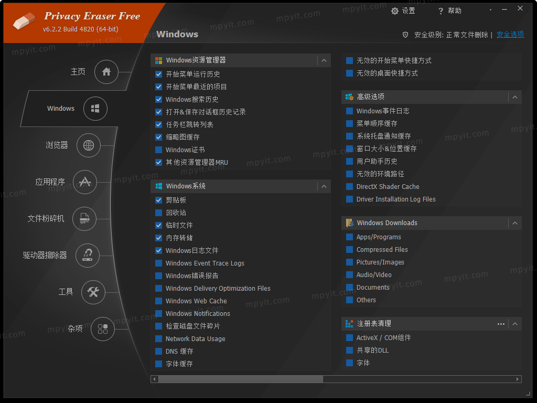Tick the Compressed Files checkbox

349,250
